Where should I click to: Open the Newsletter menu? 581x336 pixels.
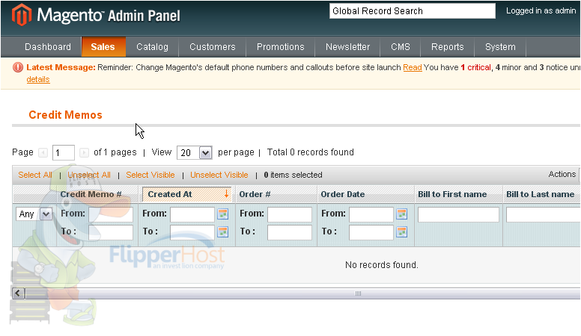(x=347, y=47)
